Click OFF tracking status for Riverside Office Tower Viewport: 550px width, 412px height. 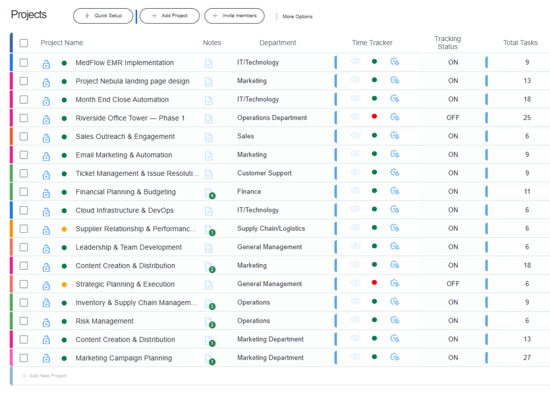click(453, 118)
